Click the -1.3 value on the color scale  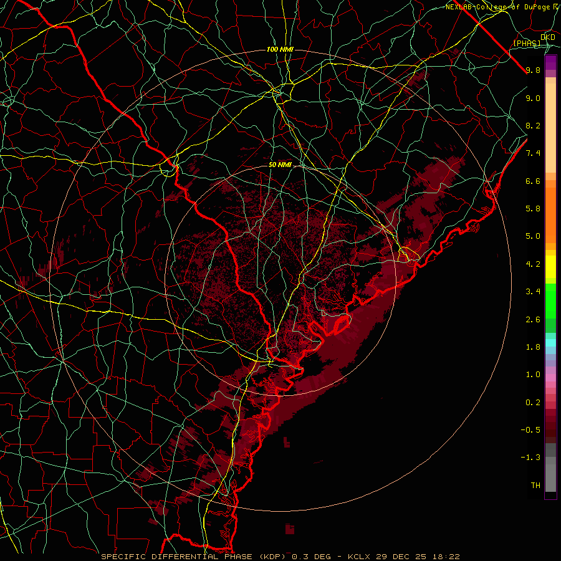click(530, 458)
